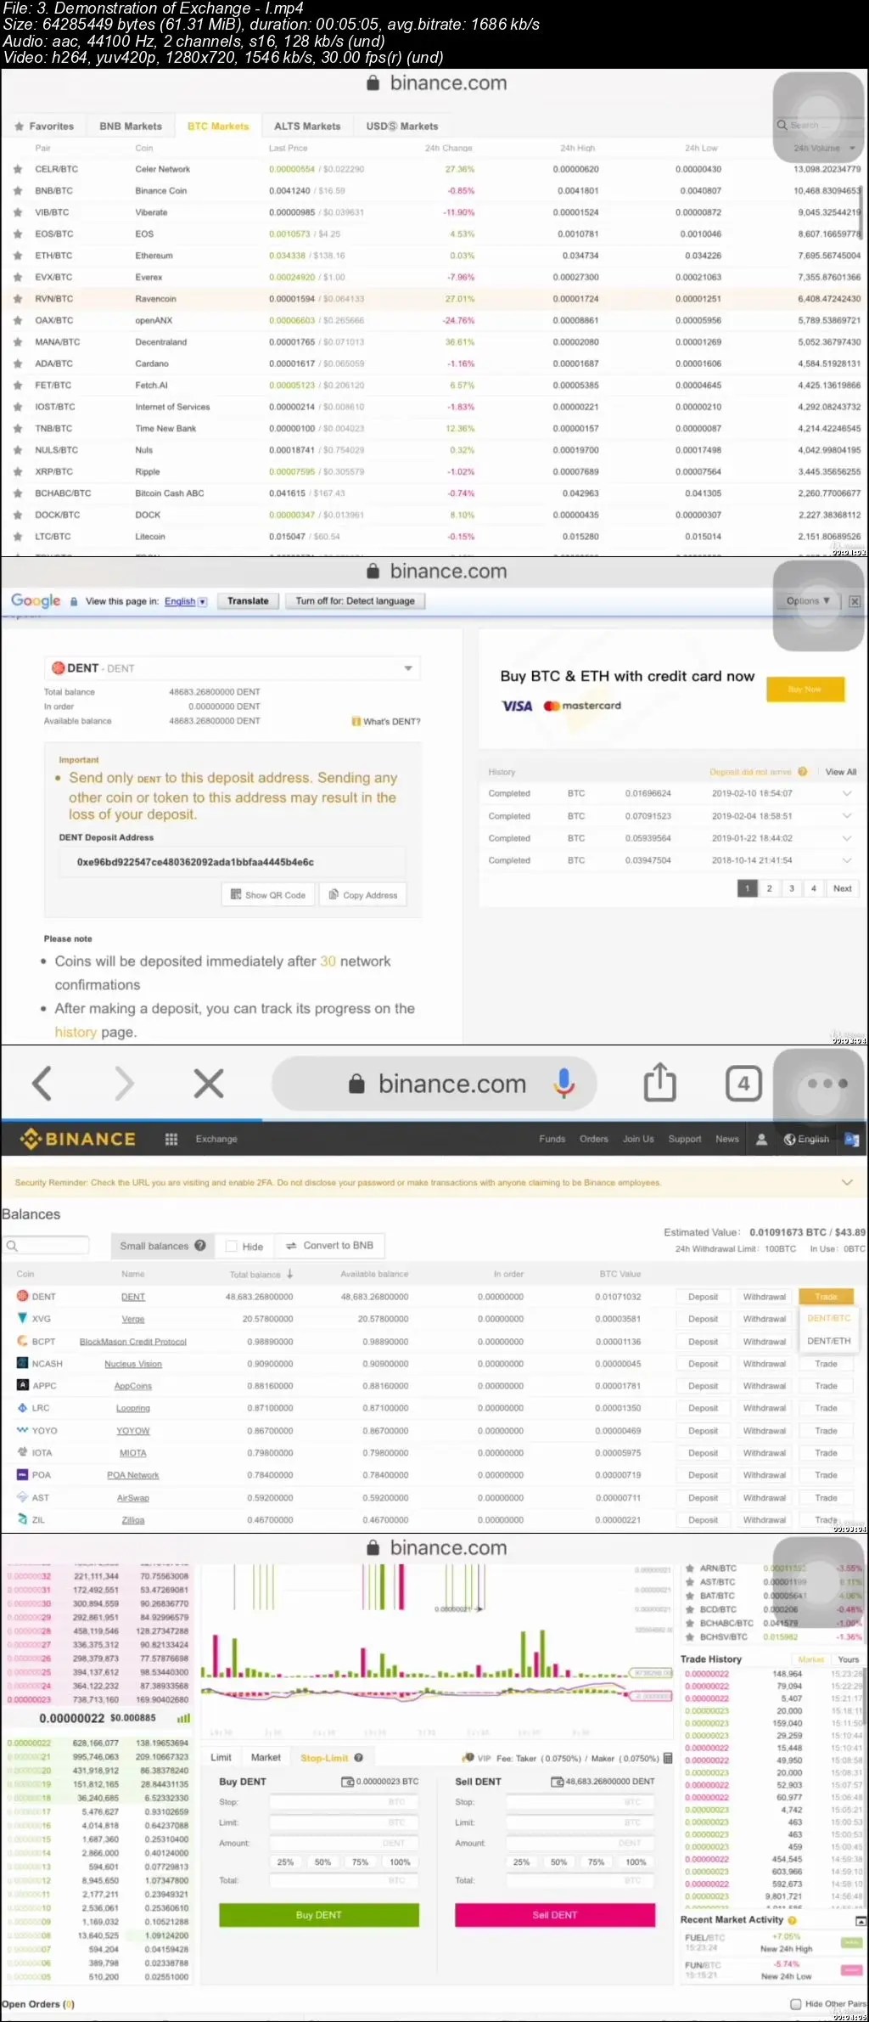Open Binance apps grid icon beside Exchange
This screenshot has height=2022, width=869.
(171, 1140)
